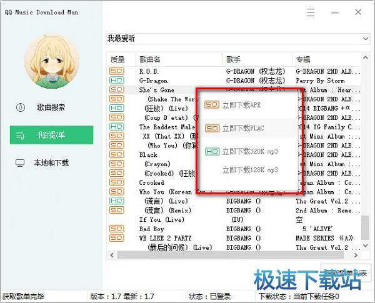Screen dimensions: 375x303
Task: Click HQ badge of 谎言 (Live) row
Action: pyautogui.click(x=117, y=201)
